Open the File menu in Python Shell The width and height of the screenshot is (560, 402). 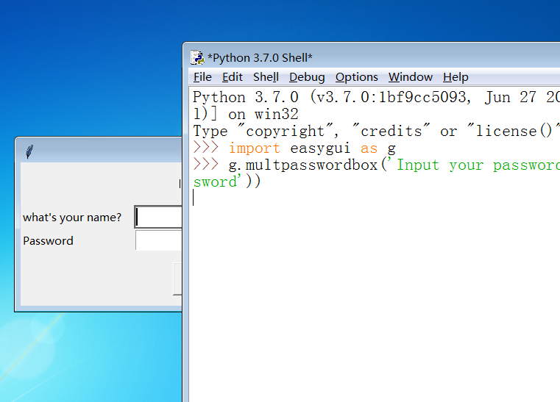coord(202,77)
